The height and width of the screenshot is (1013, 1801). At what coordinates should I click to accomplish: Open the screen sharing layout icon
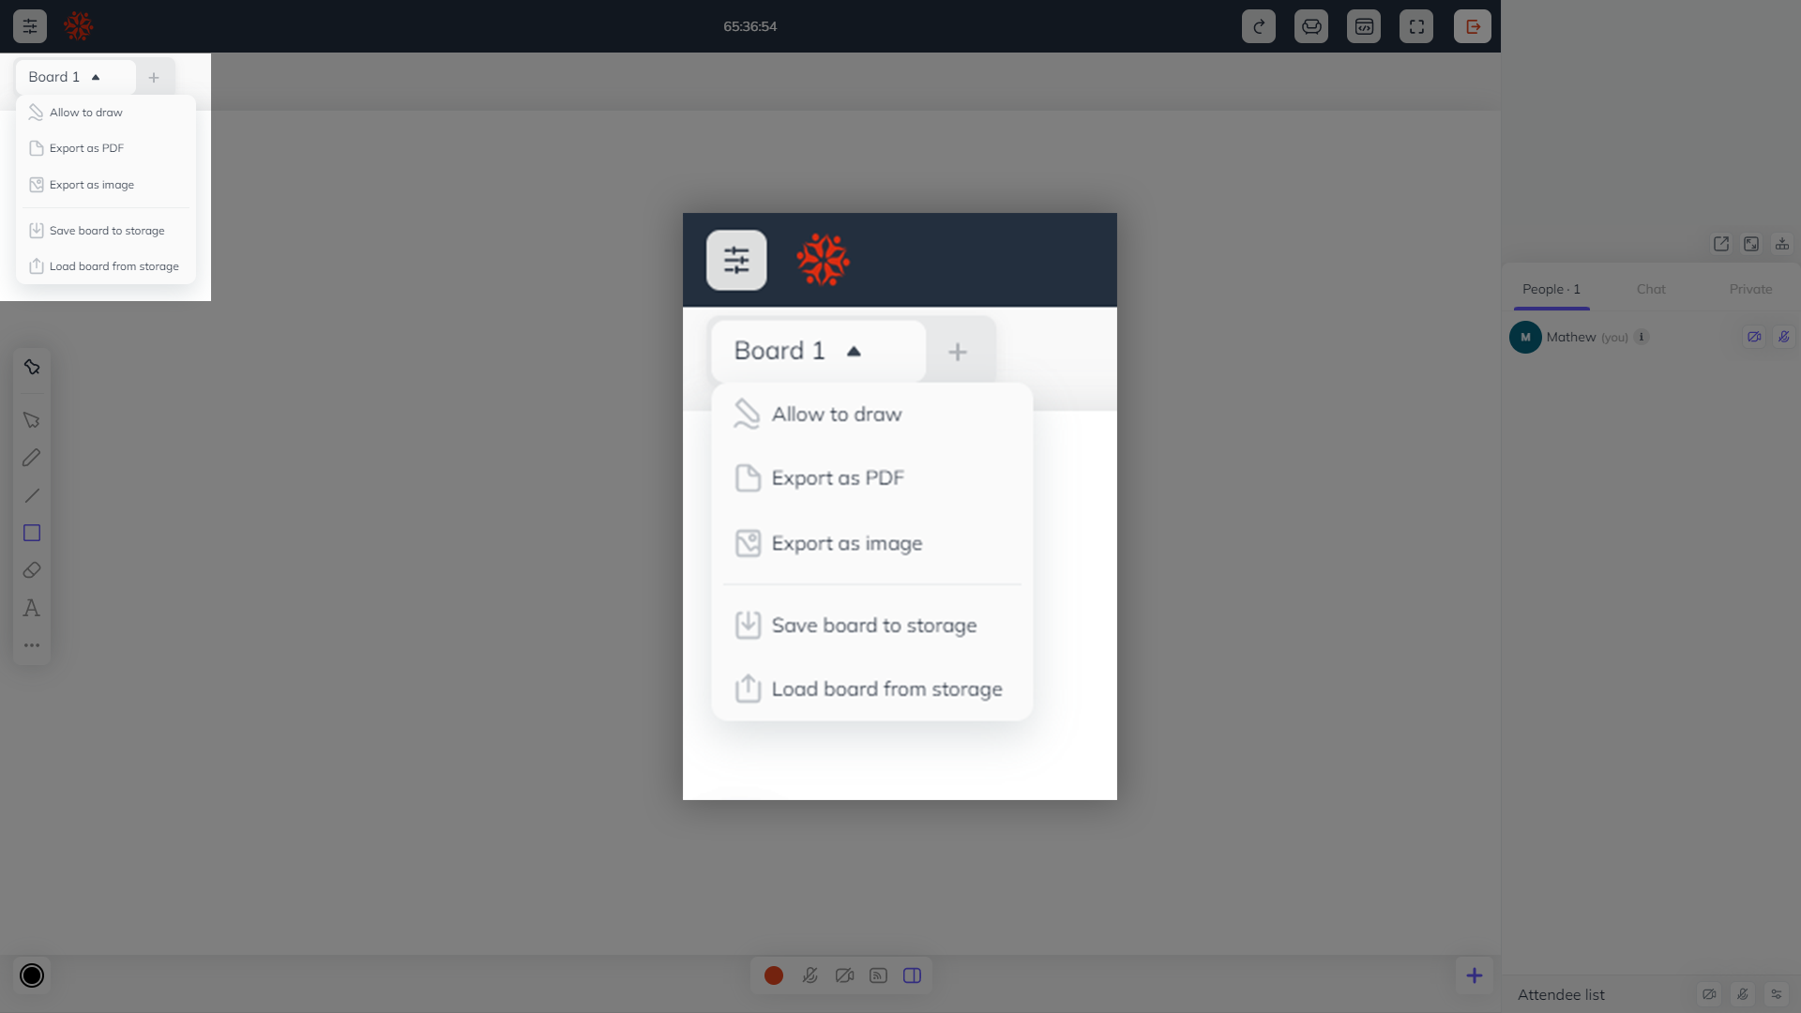click(912, 975)
